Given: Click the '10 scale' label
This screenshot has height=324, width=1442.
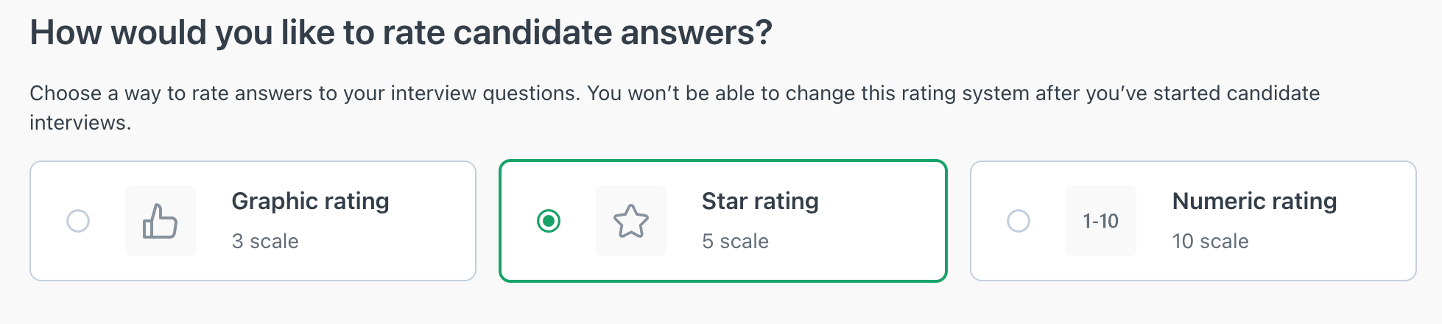Looking at the screenshot, I should [x=1210, y=242].
